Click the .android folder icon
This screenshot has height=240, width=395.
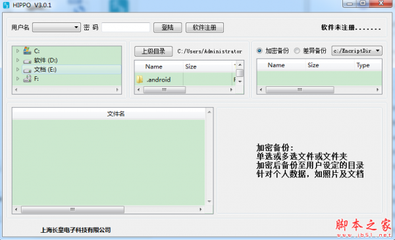pyautogui.click(x=140, y=80)
